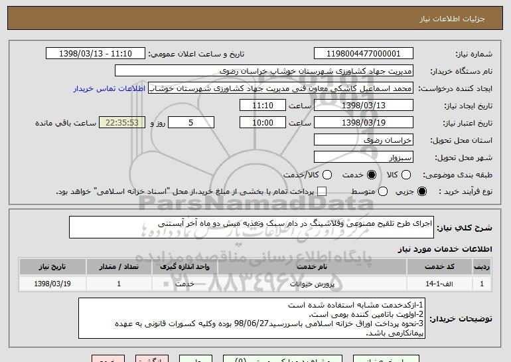Viewport: 511px width, 362px height.
Task: Click the نام دستگاه خریدار field
Action: pyautogui.click(x=264, y=71)
